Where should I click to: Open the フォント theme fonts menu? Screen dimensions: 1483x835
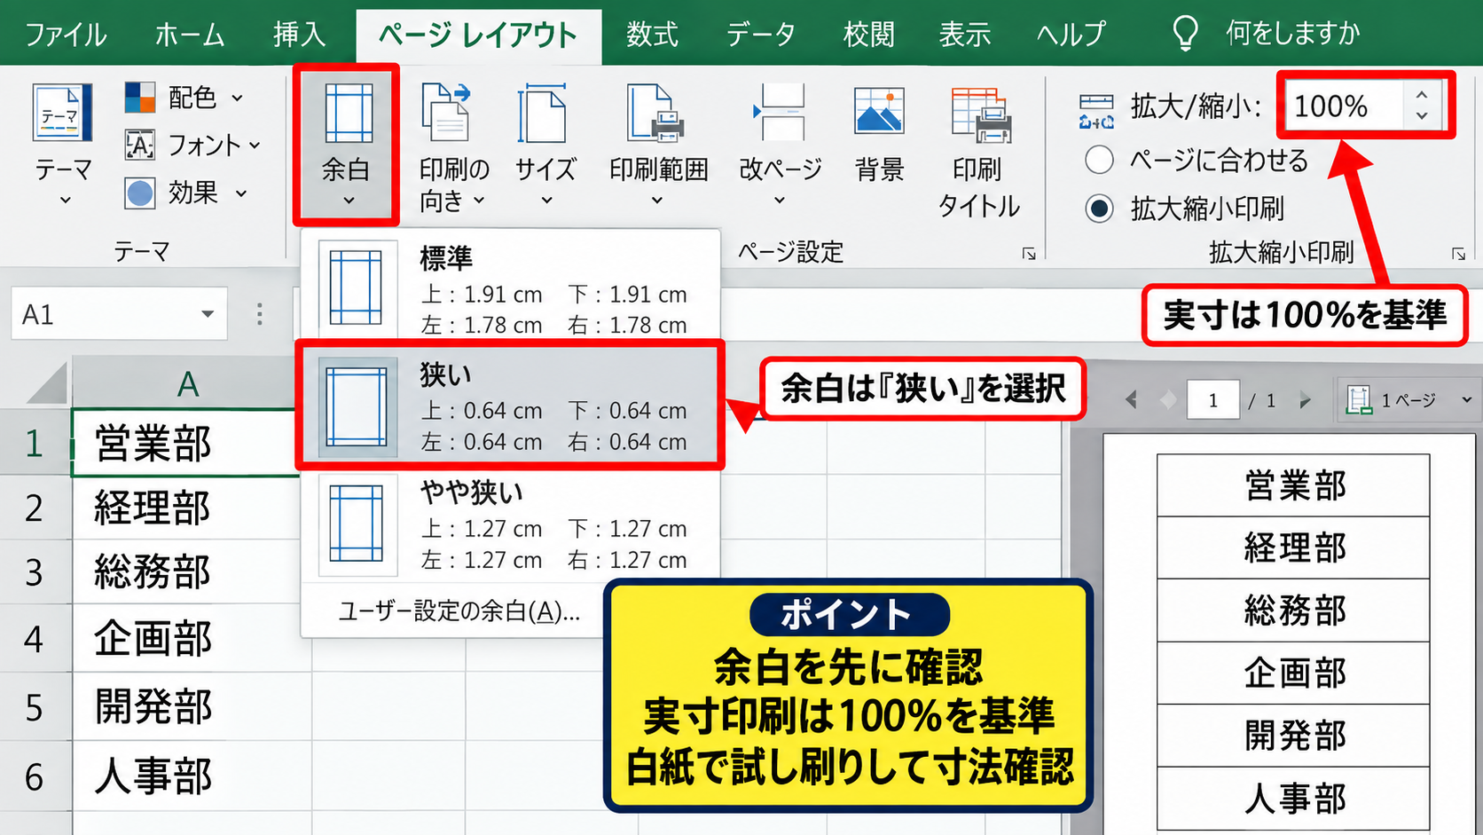click(x=192, y=145)
